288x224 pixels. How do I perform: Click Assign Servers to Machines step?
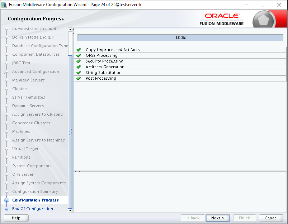[x=38, y=140]
